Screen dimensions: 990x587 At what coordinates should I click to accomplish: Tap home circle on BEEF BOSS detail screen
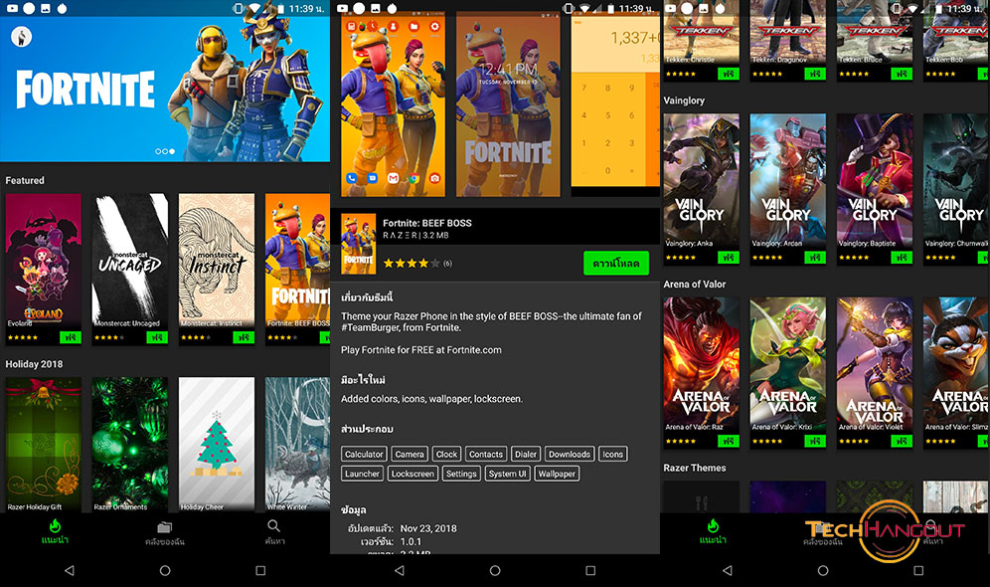click(495, 570)
